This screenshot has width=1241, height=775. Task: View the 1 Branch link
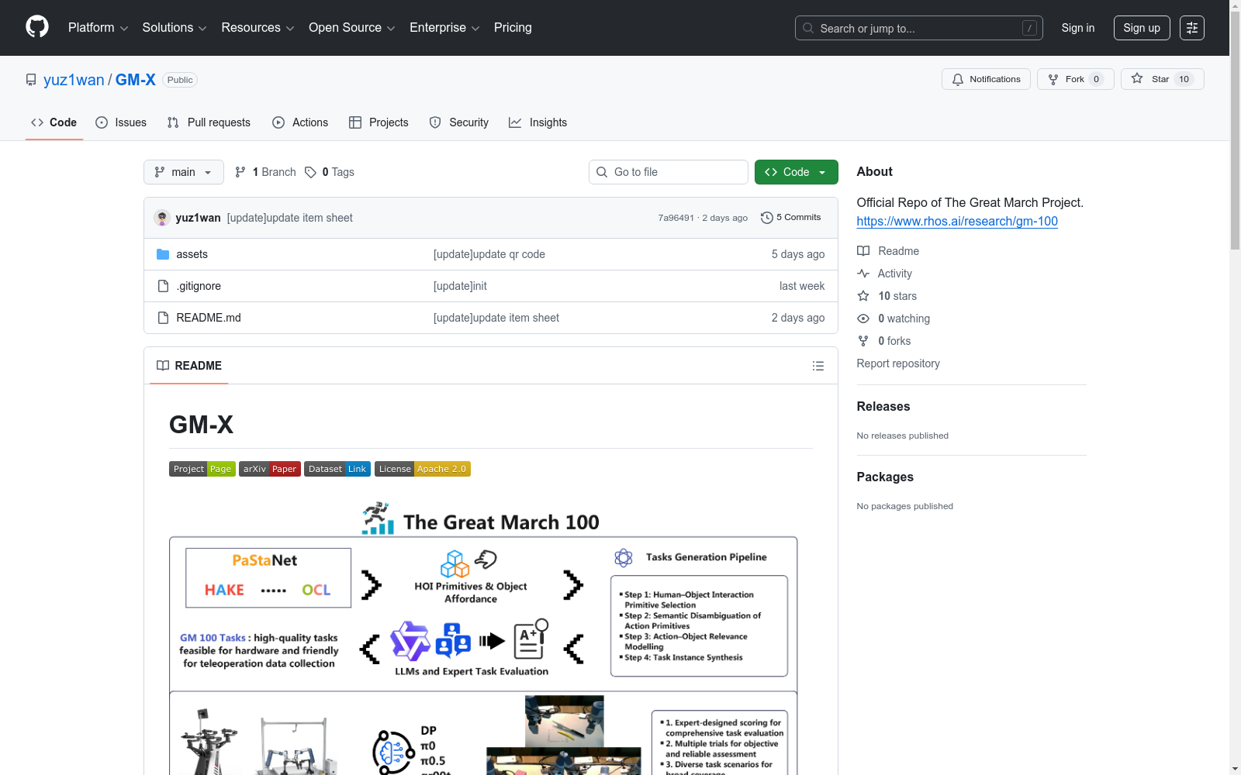pyautogui.click(x=265, y=172)
